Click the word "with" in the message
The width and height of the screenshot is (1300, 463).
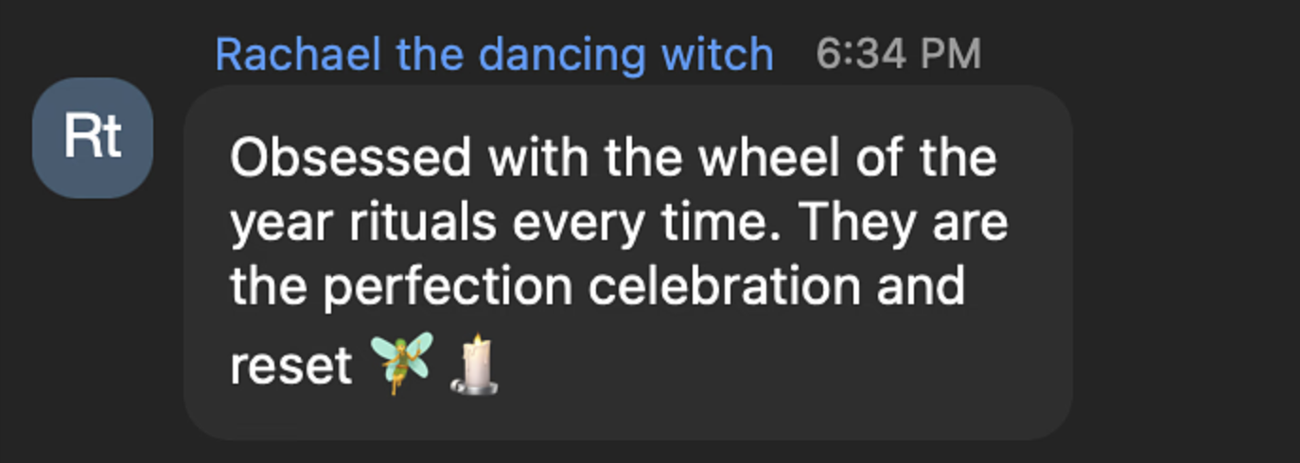540,158
